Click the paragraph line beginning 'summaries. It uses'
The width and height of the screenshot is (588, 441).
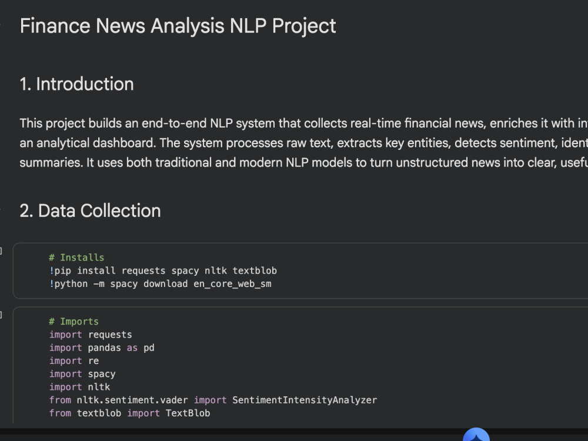pos(304,163)
